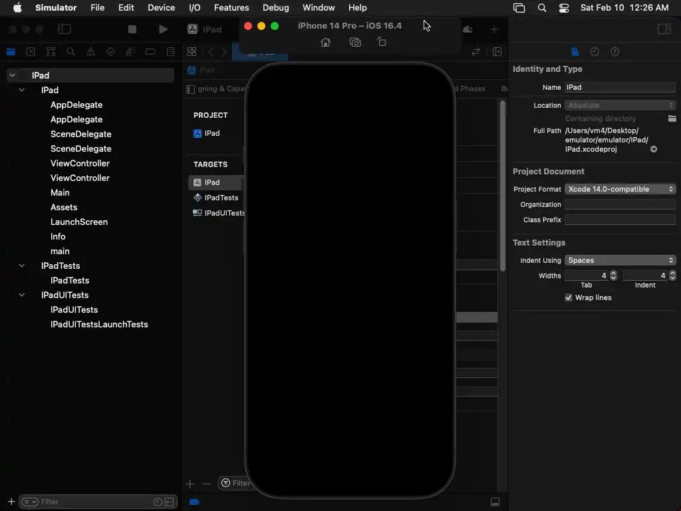Click add editor split icon

point(497,52)
